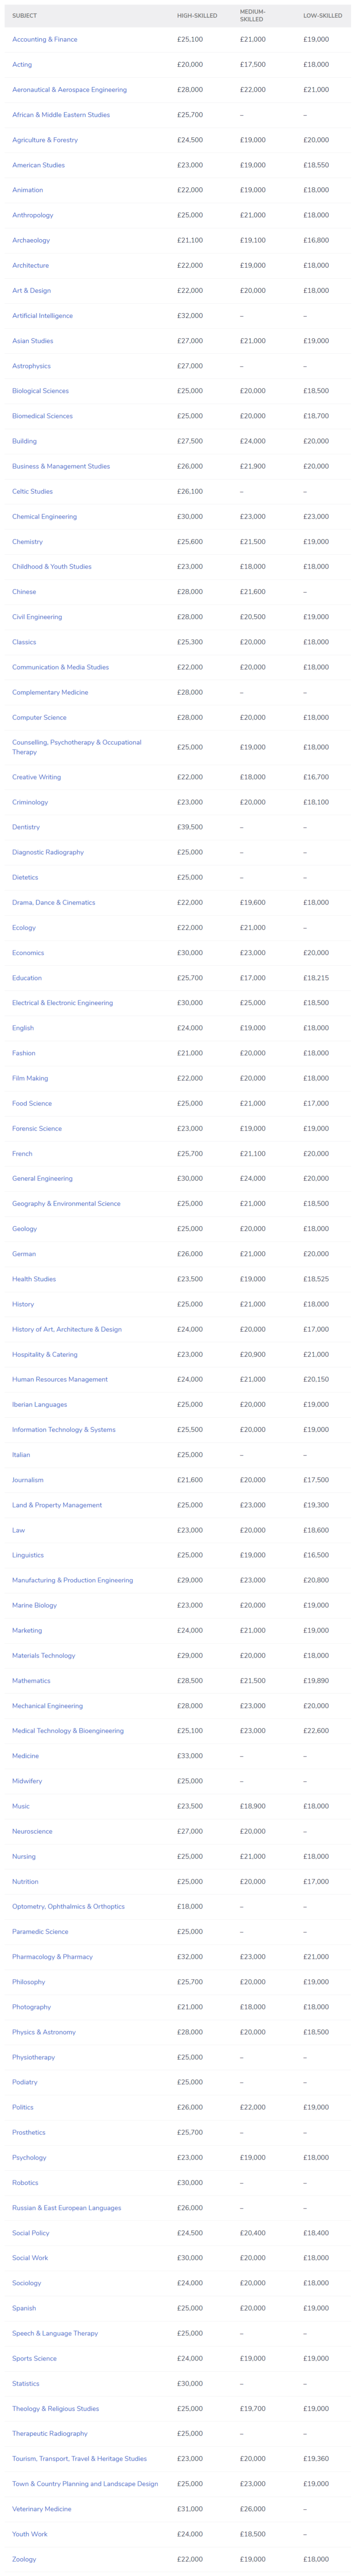
Task: Open the Chemical Engineering subject link
Action: click(44, 517)
